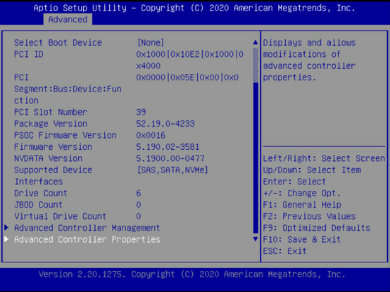The image size is (390, 292).
Task: Select the PCI ID row
Action: [129, 60]
